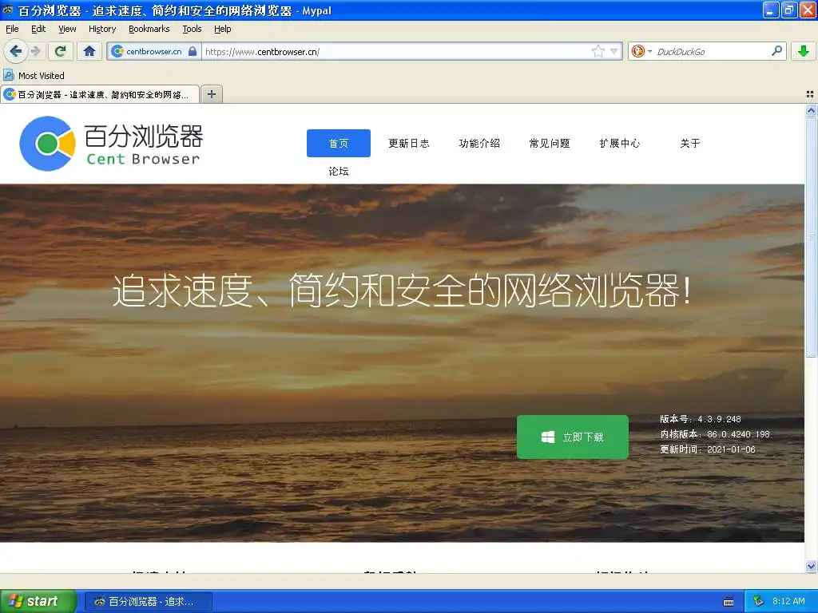Open the DuckDuckGo search engine selector
This screenshot has height=613, width=818.
click(641, 51)
